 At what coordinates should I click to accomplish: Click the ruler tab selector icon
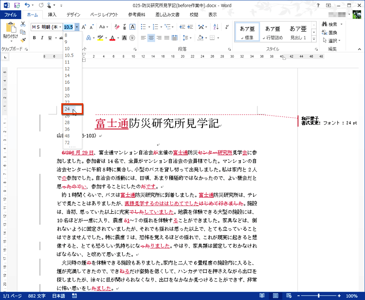click(x=5, y=56)
